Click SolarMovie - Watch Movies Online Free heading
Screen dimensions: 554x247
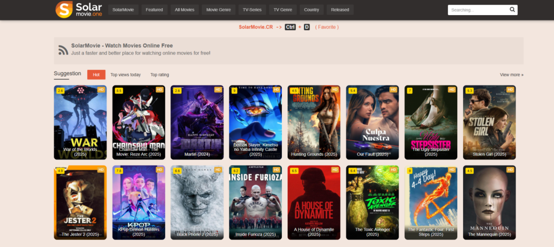[x=122, y=45]
